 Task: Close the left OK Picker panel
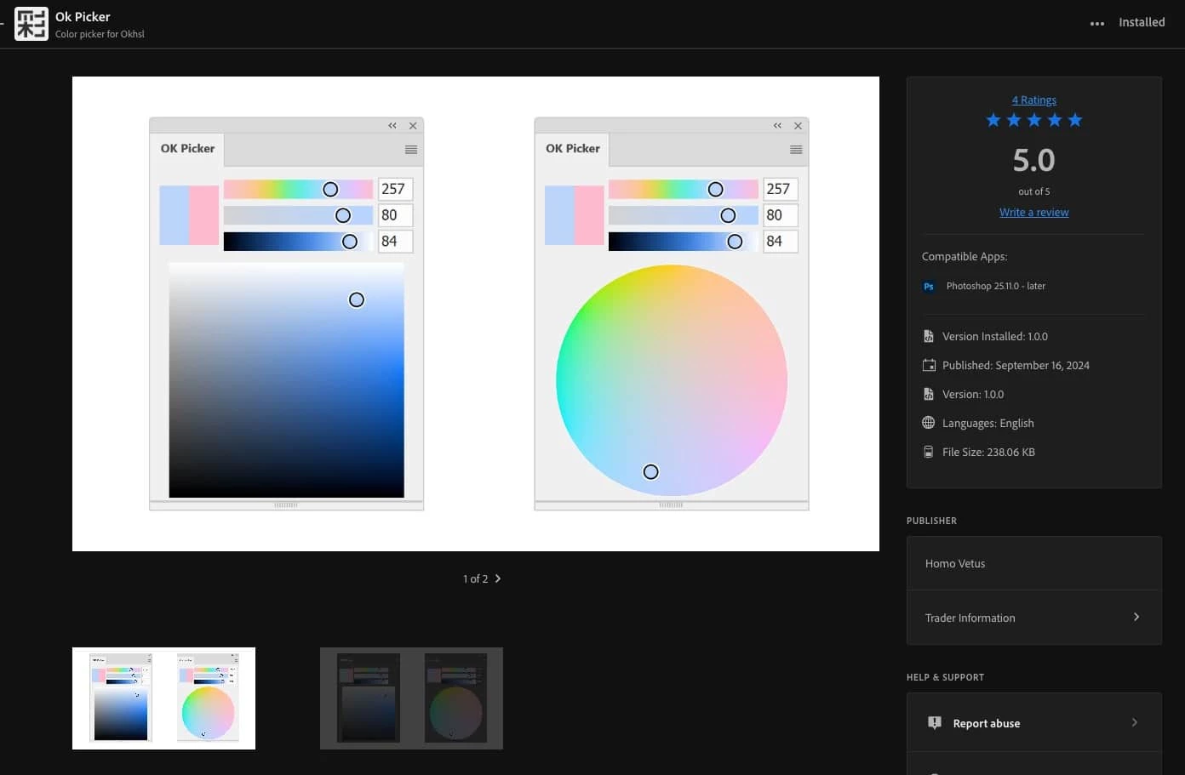coord(413,126)
